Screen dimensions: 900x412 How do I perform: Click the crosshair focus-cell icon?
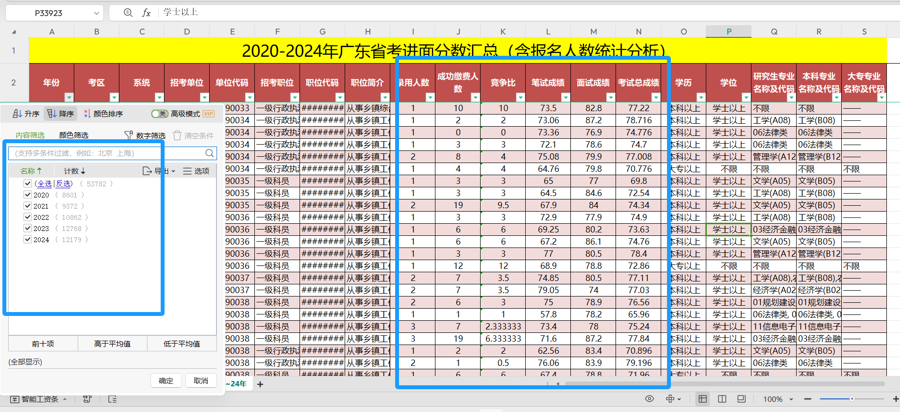[x=670, y=399]
